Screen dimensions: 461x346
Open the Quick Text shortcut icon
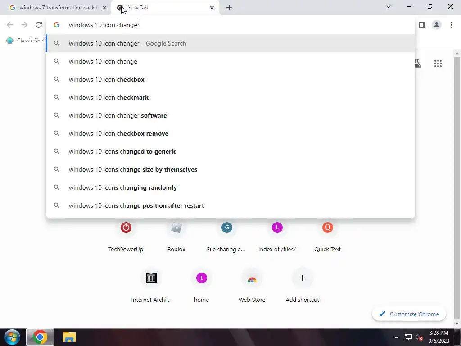click(328, 228)
